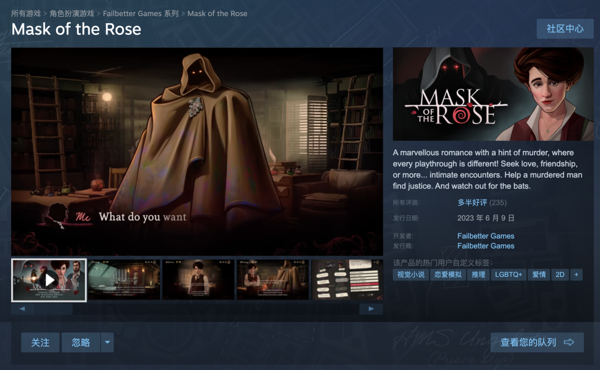Click the Mask of the Rose header image
The image size is (600, 370).
[493, 94]
